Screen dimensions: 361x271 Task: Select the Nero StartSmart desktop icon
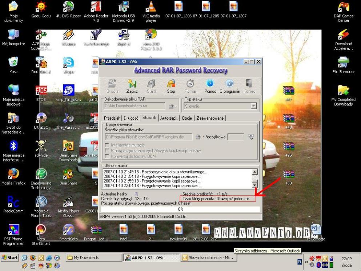pyautogui.click(x=41, y=230)
